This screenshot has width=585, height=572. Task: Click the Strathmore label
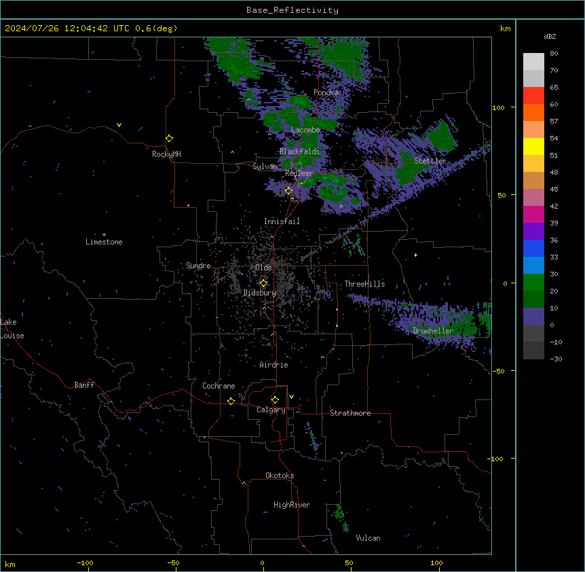350,413
